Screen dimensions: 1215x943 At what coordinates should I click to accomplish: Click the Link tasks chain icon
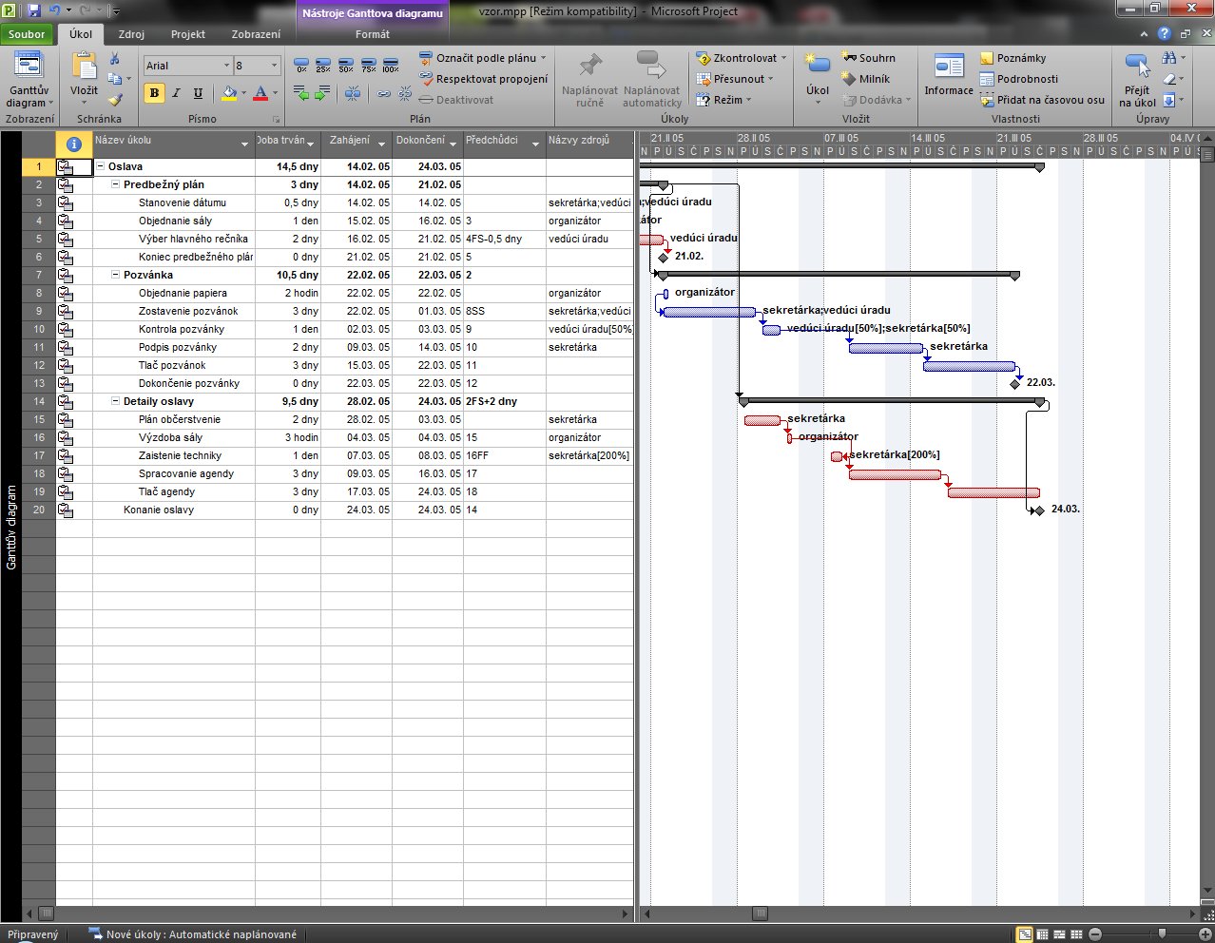pyautogui.click(x=384, y=93)
